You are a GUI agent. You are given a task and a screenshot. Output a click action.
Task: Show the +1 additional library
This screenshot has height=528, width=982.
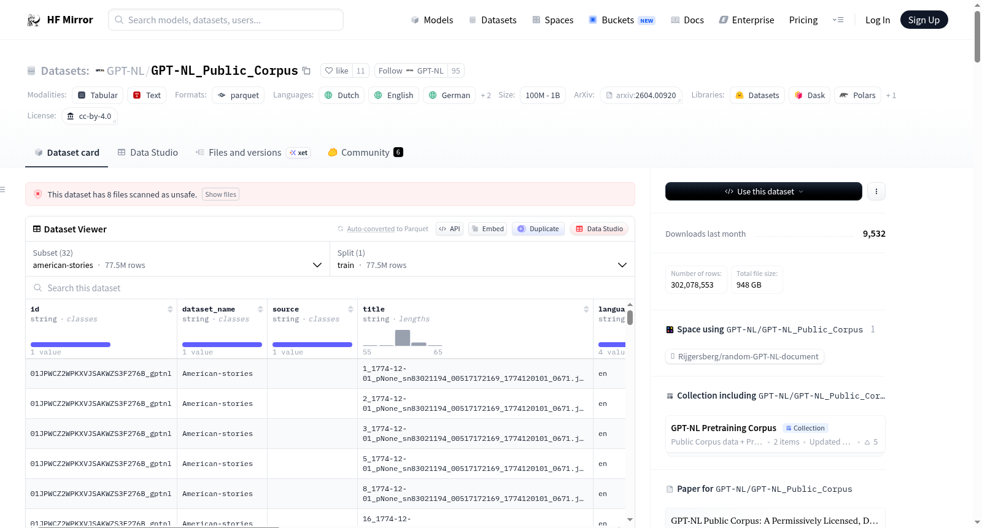click(891, 95)
